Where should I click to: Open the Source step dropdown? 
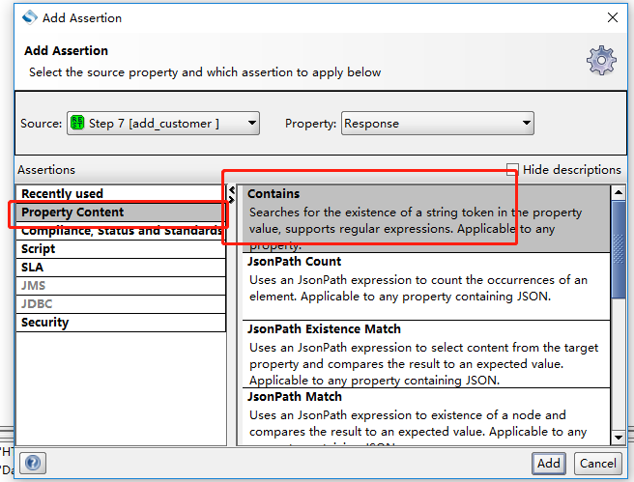pos(163,123)
